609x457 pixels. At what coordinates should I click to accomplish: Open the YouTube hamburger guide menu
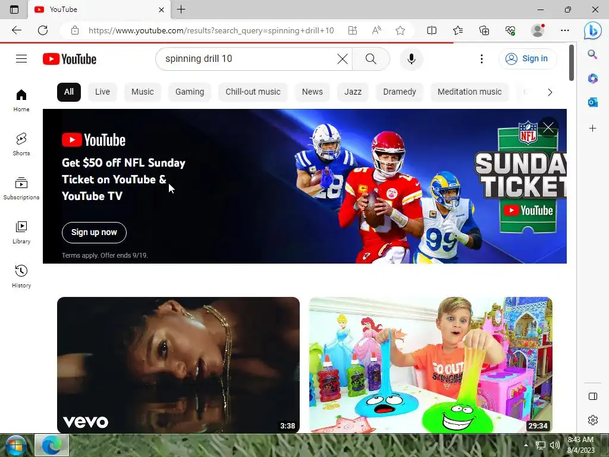coord(21,59)
